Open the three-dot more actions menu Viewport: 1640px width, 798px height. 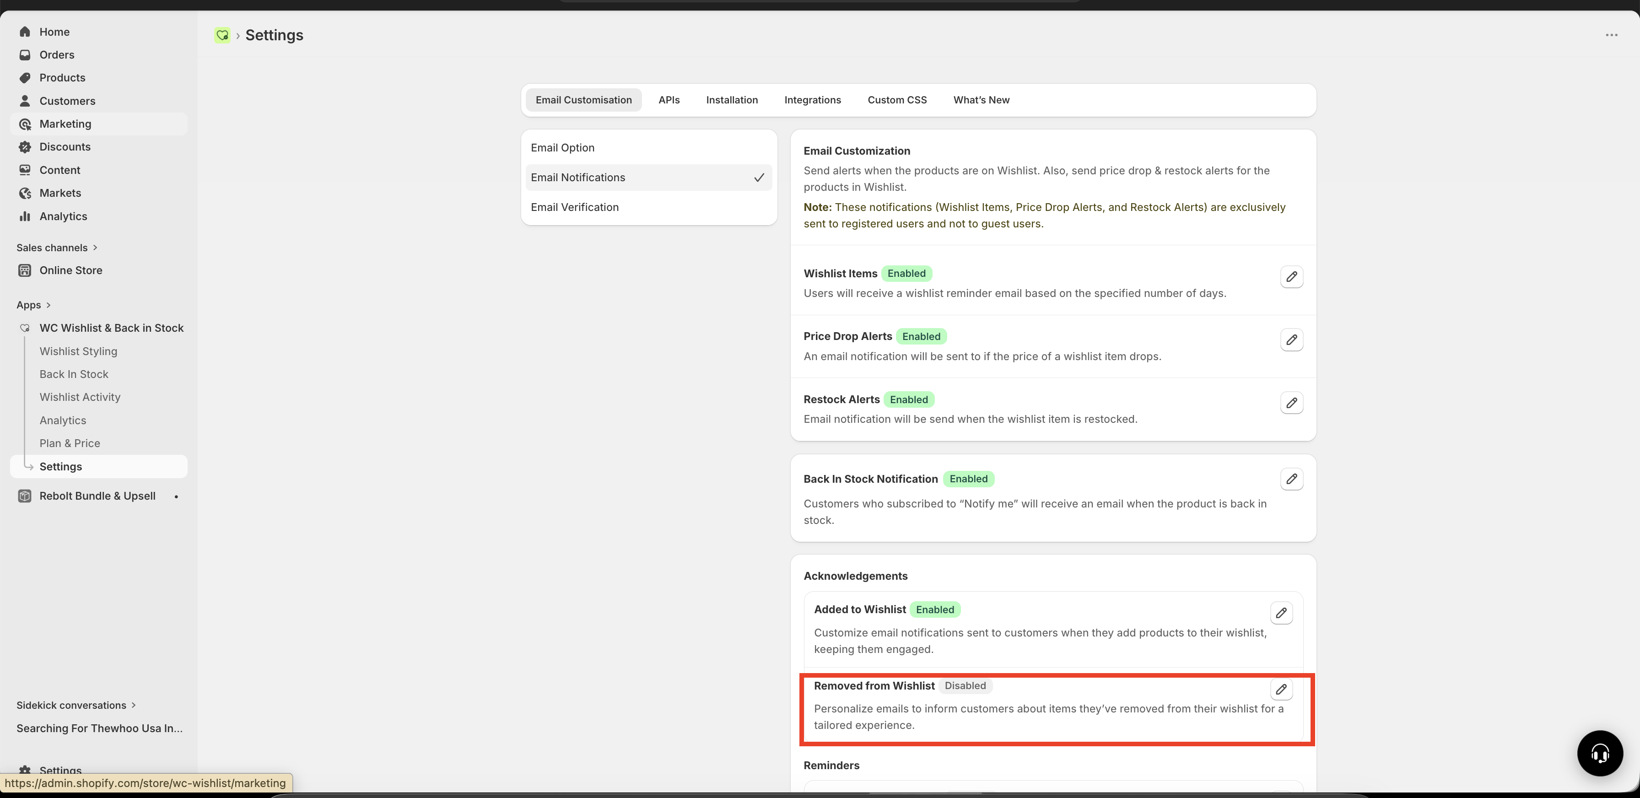pyautogui.click(x=1611, y=35)
